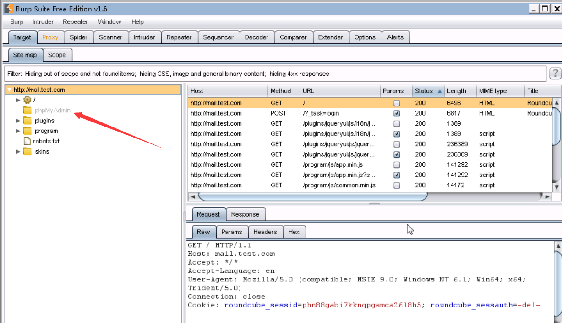Click the plugins folder icon
Viewport: 562px width, 323px height.
27,121
